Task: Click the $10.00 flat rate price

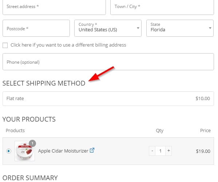Action: [x=203, y=98]
